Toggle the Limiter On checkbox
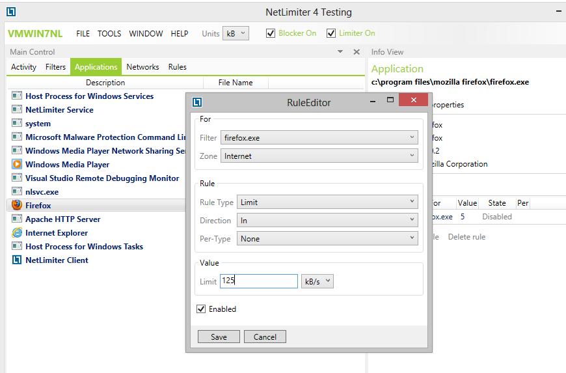Viewport: 566px width, 373px height. pos(331,33)
